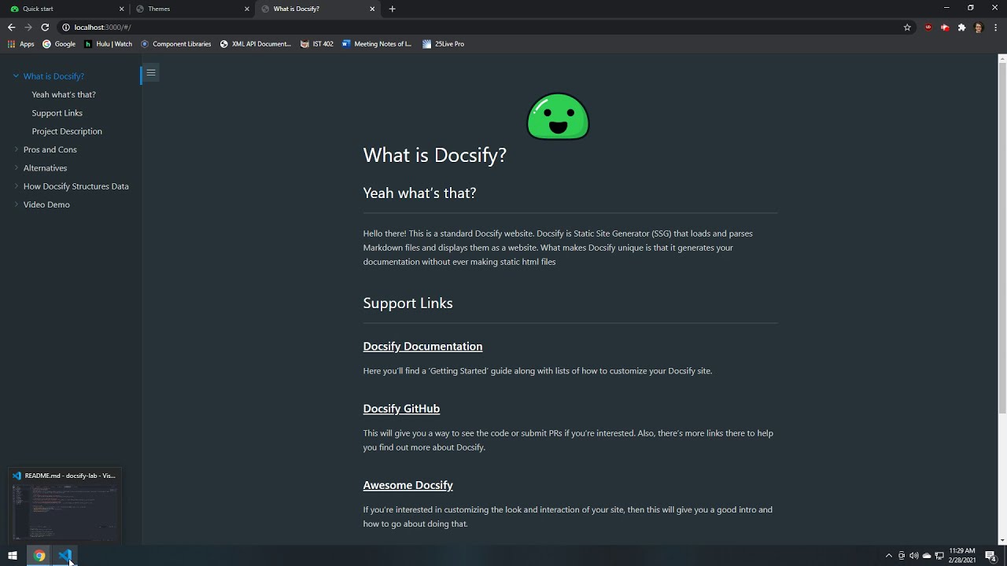Expand the Pros and Cons sidebar section

(x=16, y=149)
